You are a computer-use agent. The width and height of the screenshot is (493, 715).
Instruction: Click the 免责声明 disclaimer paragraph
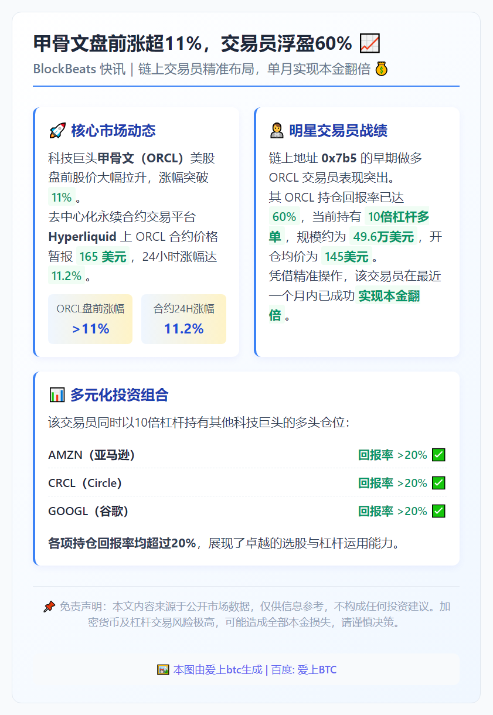(x=246, y=614)
